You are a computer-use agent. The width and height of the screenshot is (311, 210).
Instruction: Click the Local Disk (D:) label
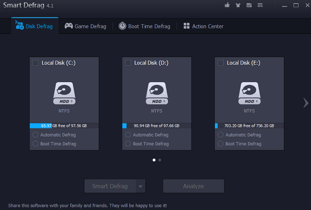151,63
